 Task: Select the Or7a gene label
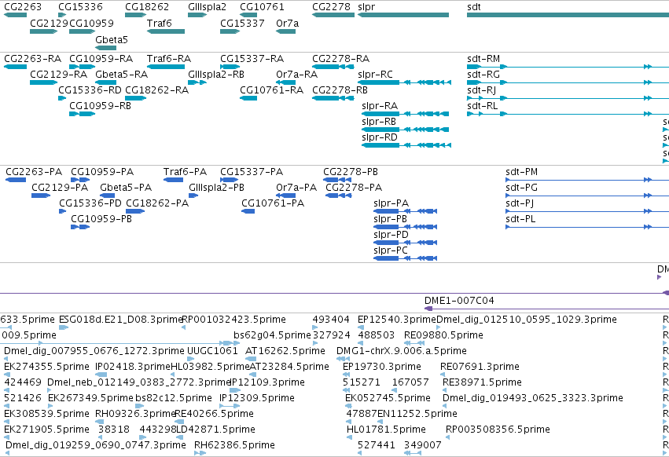point(287,24)
